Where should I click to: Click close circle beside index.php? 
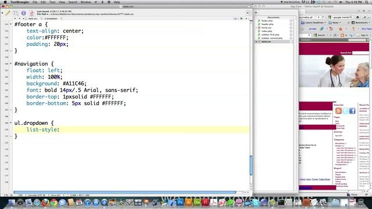click(291, 31)
